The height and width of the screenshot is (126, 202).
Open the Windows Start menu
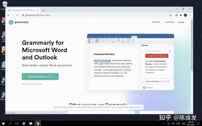(3, 123)
